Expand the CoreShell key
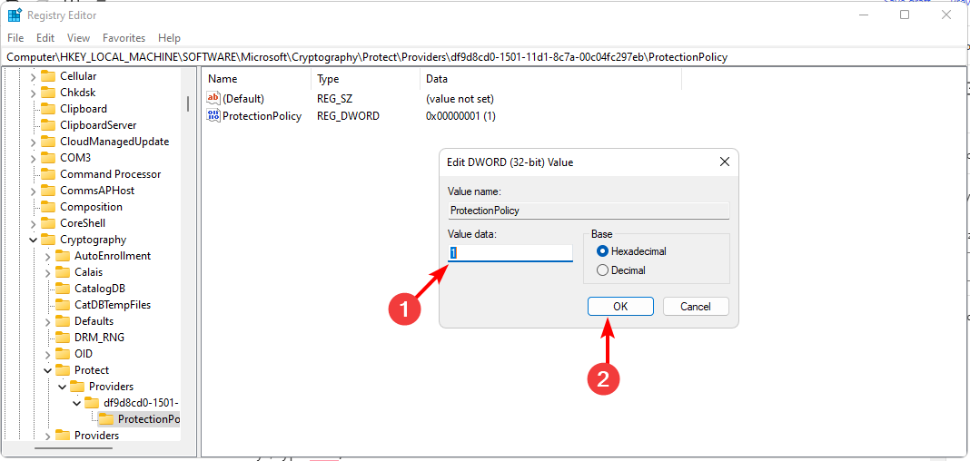 click(33, 224)
